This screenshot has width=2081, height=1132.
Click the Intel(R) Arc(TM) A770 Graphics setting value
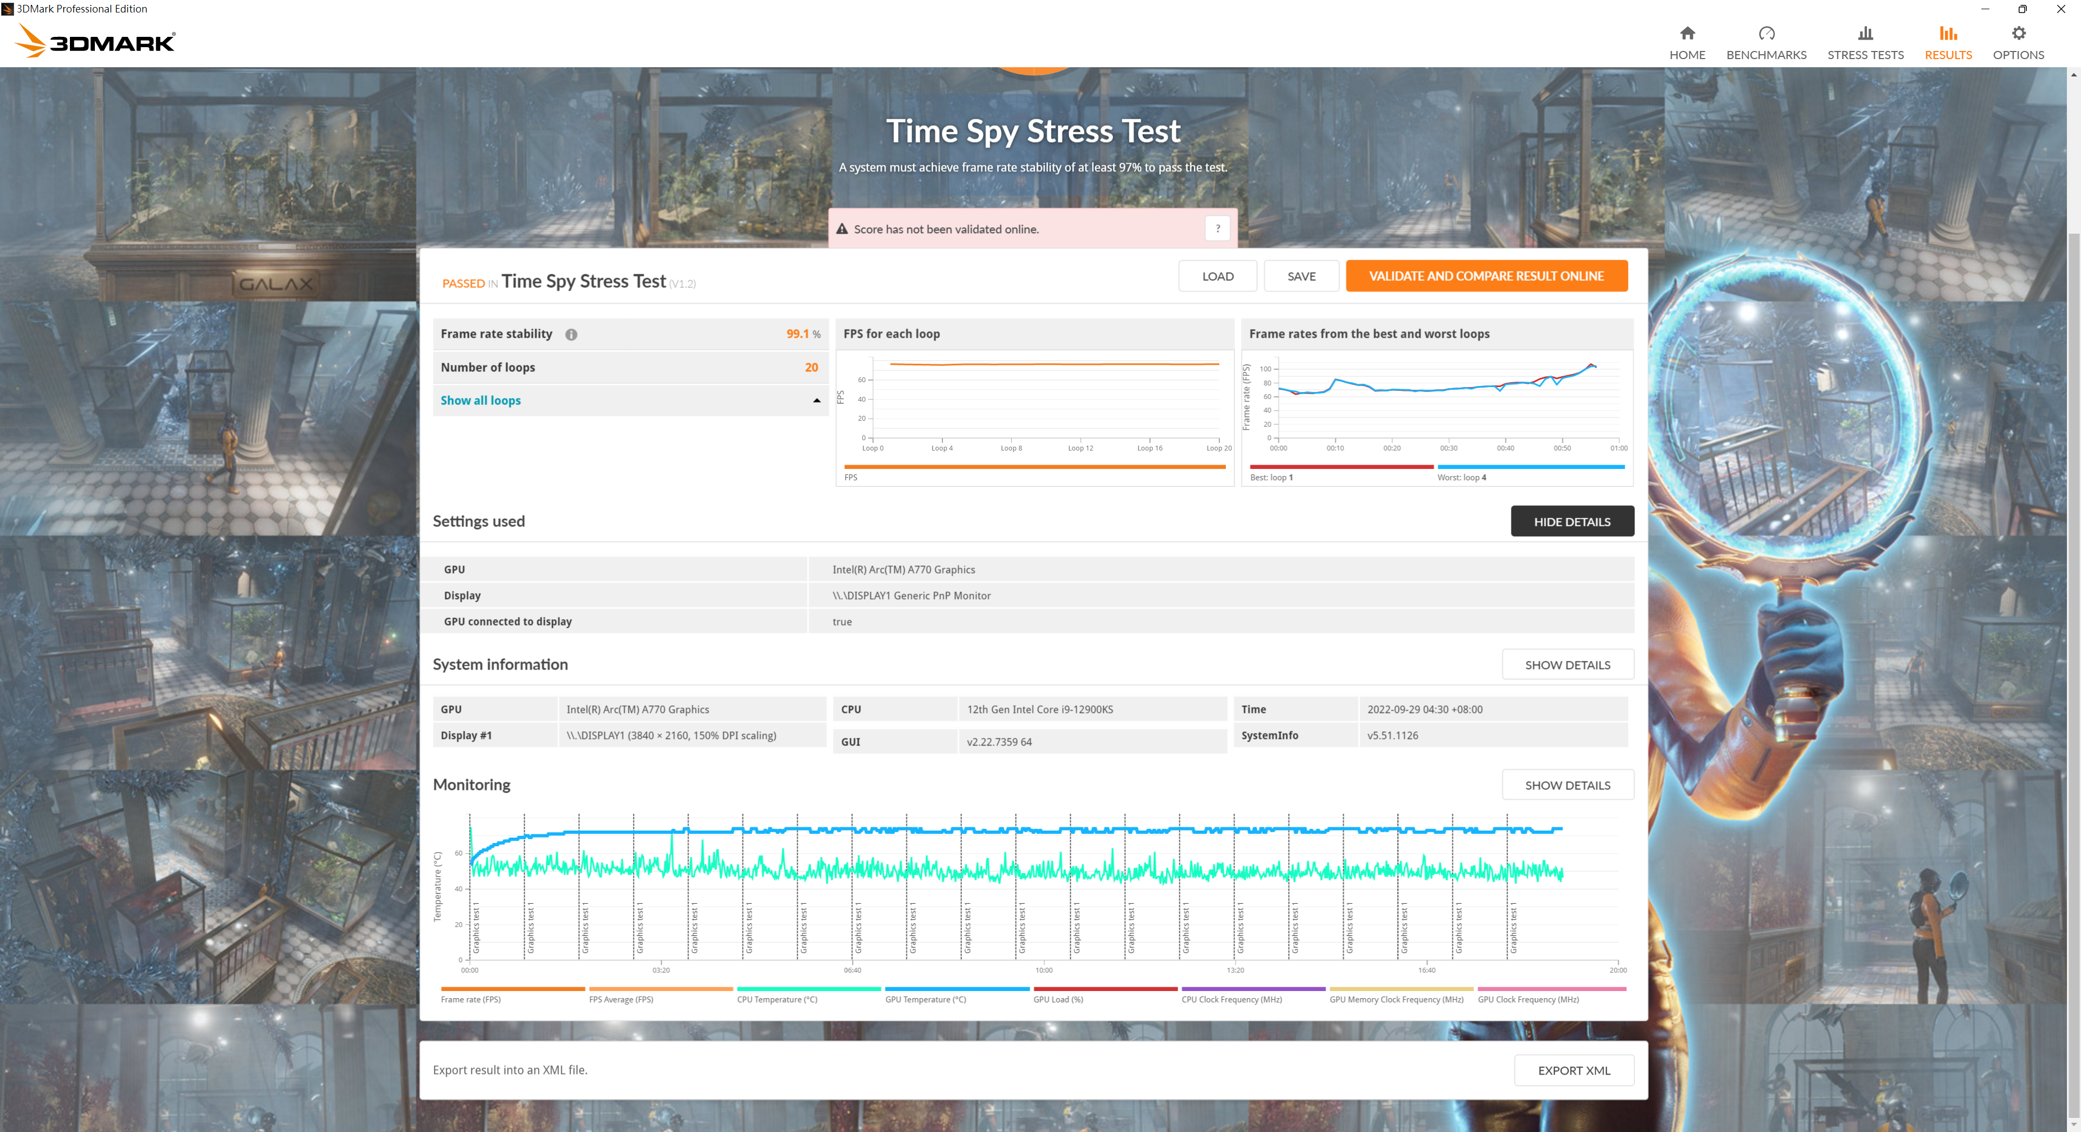pos(903,570)
